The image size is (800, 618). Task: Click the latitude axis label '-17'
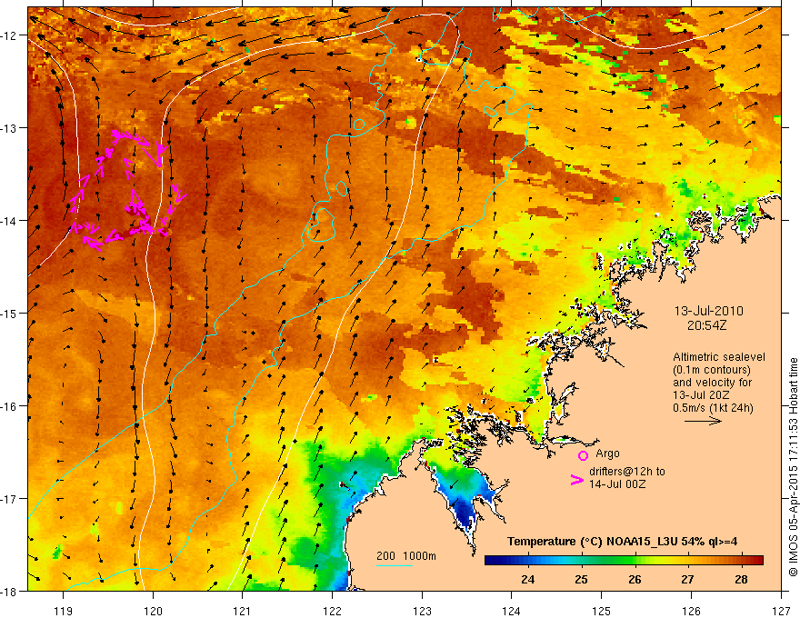9,499
